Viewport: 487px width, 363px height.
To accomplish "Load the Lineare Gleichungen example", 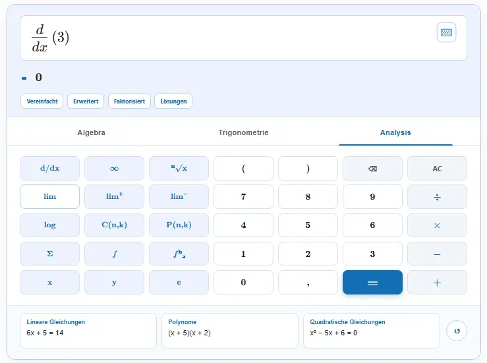I will click(88, 331).
